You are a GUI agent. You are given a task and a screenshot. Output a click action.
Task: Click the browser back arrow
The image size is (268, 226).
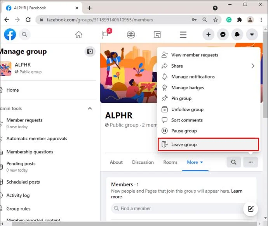[7, 20]
